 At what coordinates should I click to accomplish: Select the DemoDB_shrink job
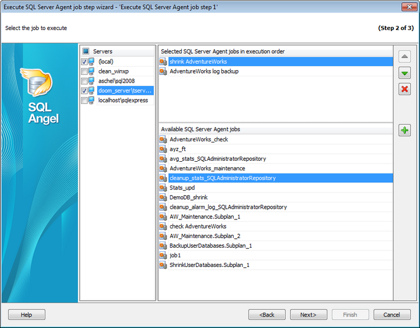pyautogui.click(x=280, y=197)
